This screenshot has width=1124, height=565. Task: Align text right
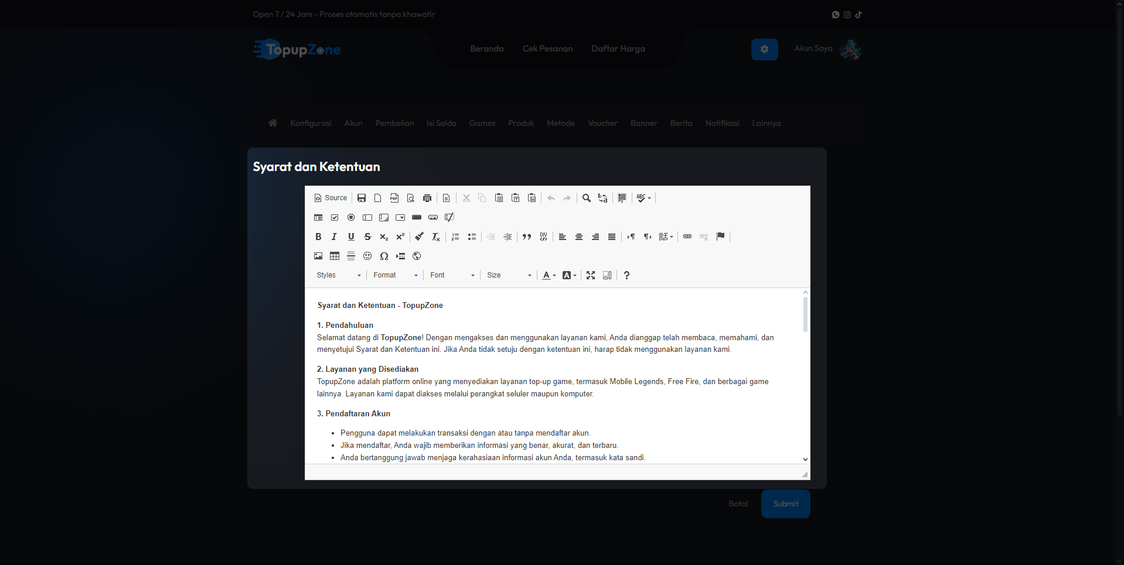click(595, 237)
